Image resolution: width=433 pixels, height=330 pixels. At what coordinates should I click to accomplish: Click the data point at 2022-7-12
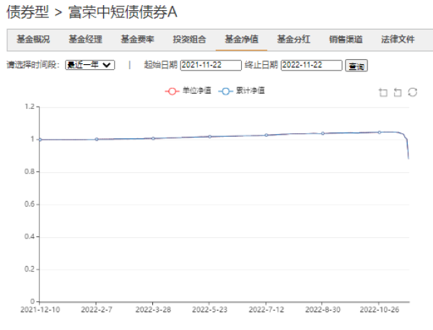(266, 135)
